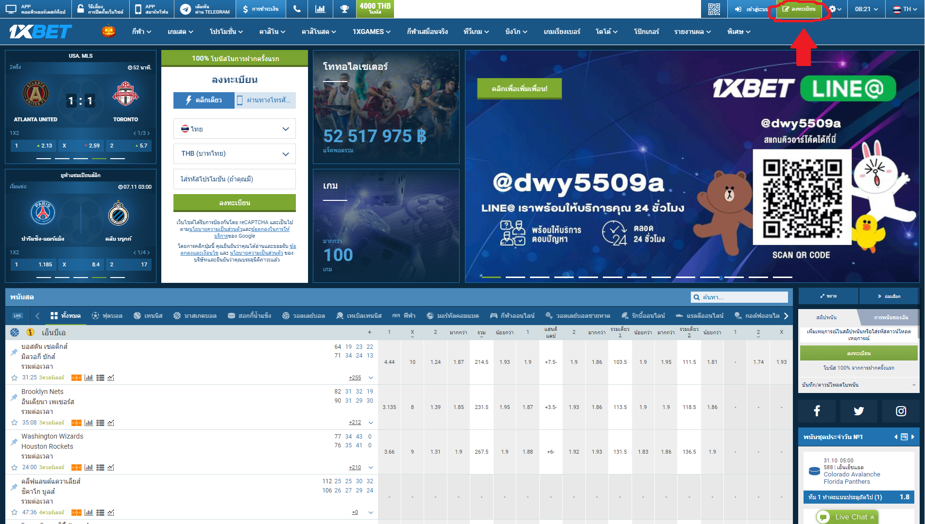Screen dimensions: 925x524
Task: Click the first banner carousel indicator
Action: coord(491,277)
